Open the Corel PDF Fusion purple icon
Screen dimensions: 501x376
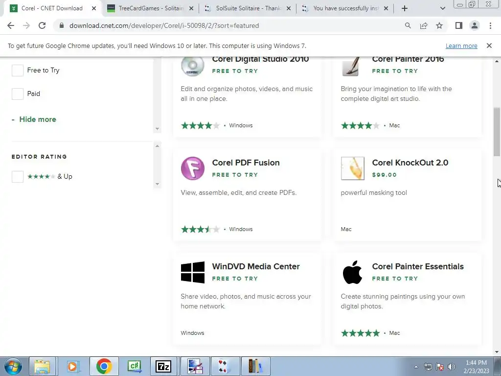(193, 168)
